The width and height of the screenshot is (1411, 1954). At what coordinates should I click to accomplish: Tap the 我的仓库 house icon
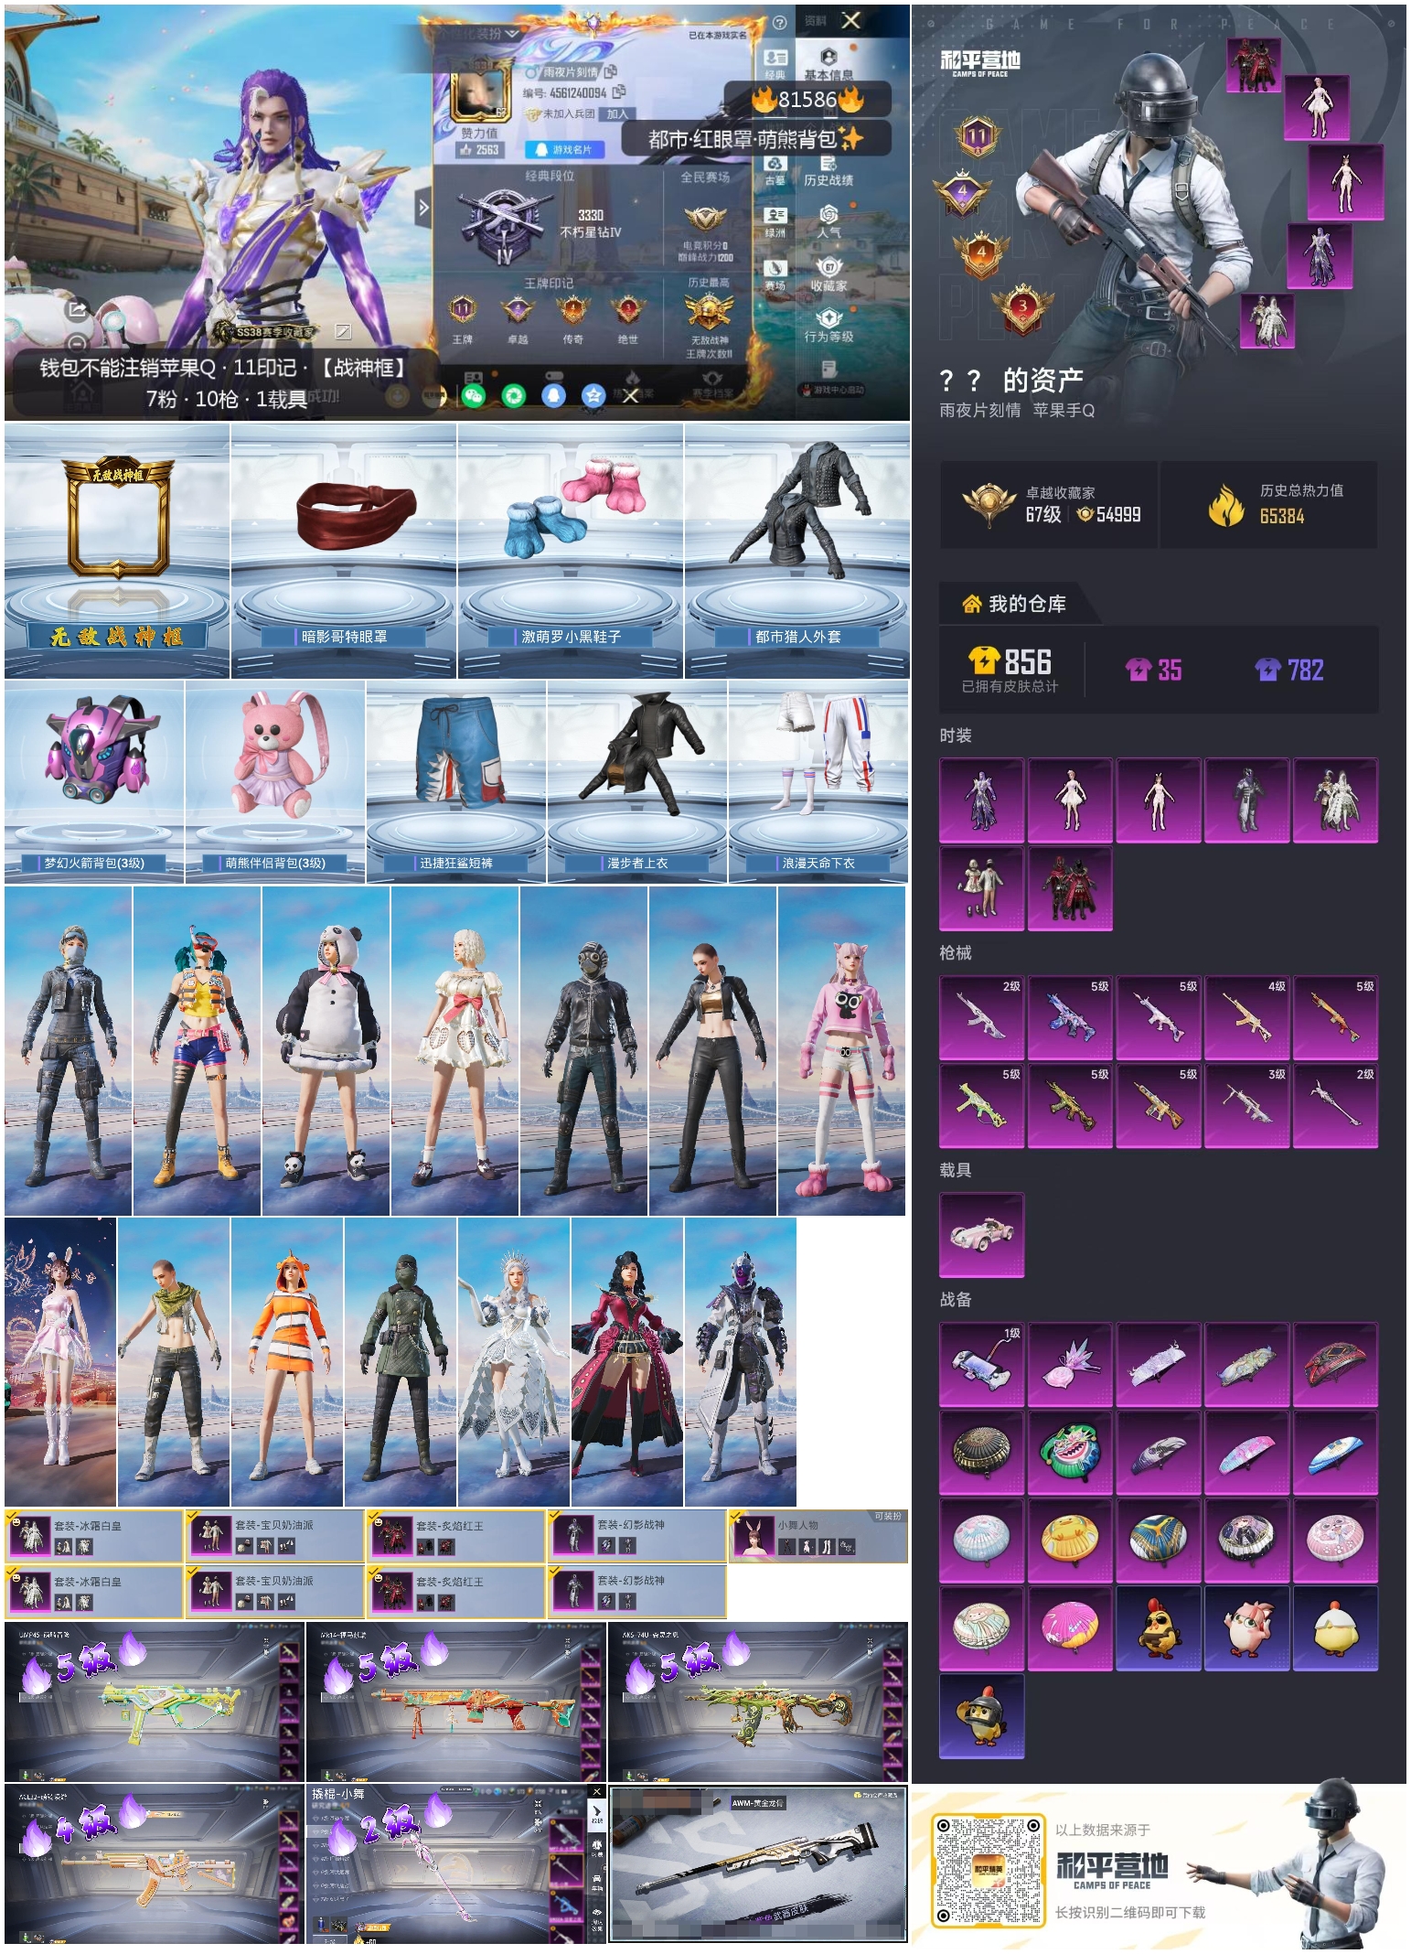[971, 604]
